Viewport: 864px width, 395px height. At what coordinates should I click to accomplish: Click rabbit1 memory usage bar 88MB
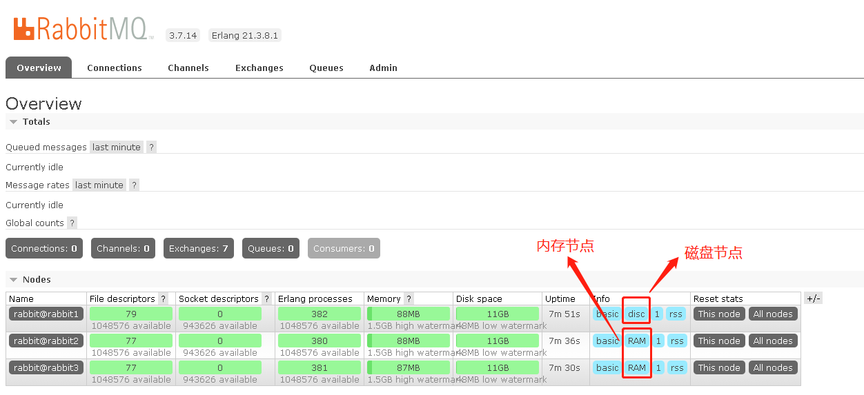tap(408, 314)
